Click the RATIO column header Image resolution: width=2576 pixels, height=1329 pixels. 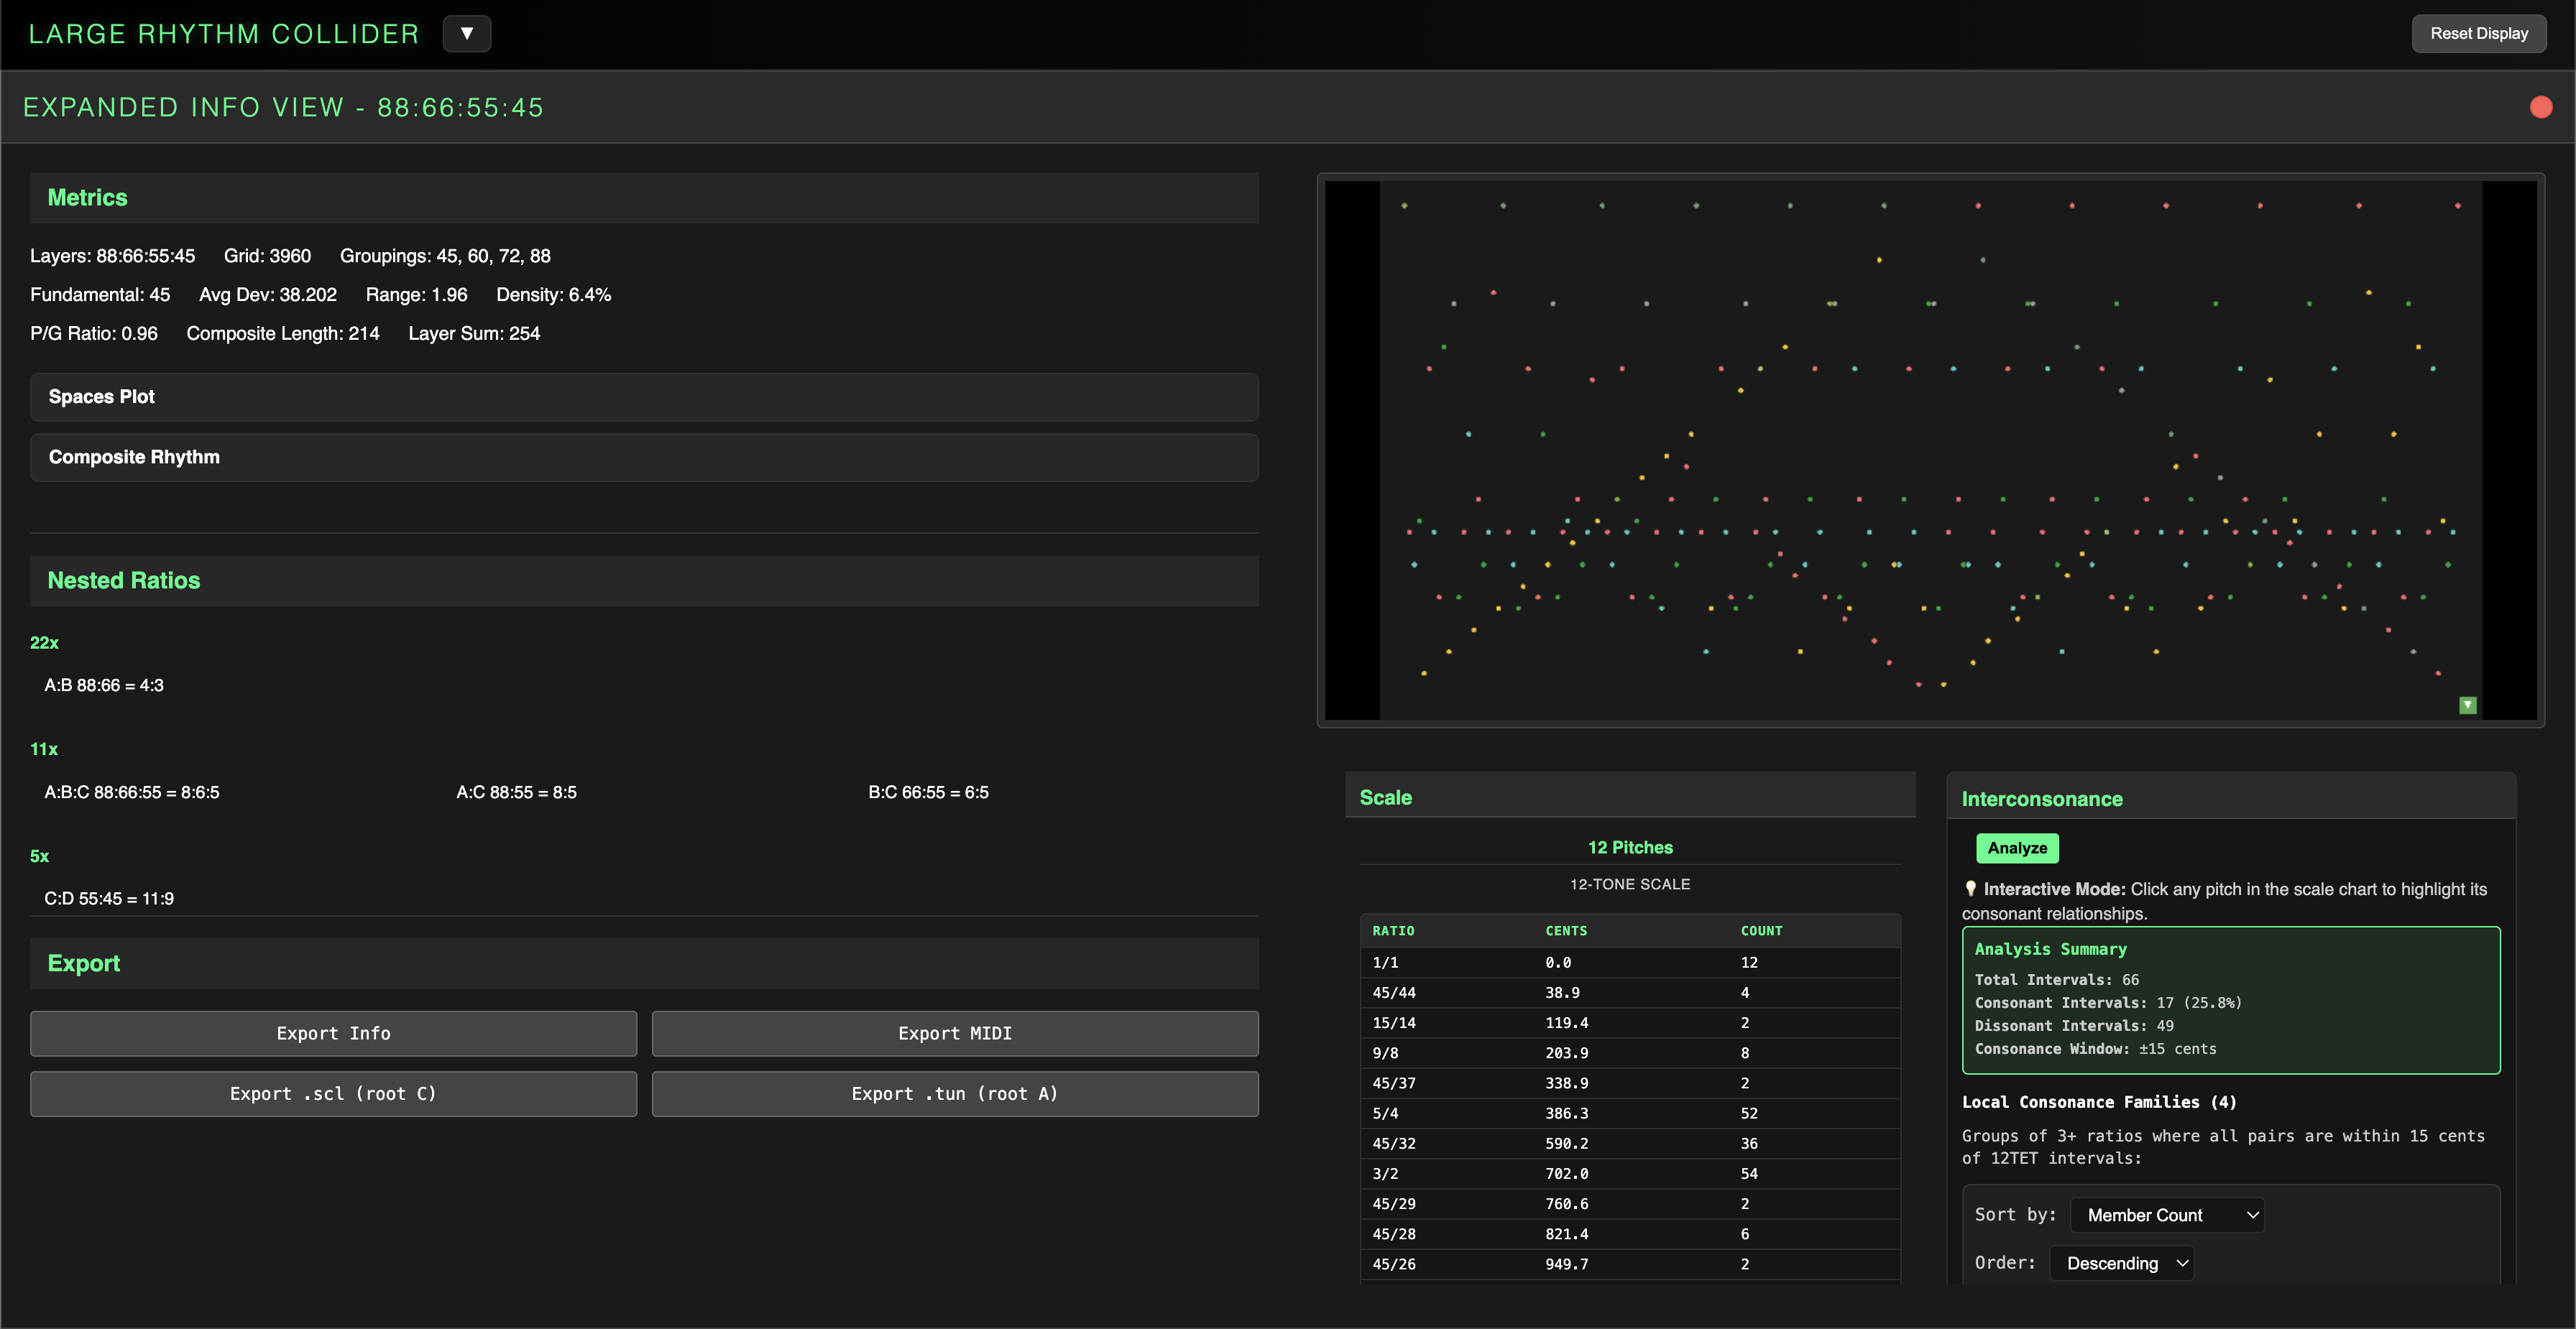pyautogui.click(x=1393, y=930)
